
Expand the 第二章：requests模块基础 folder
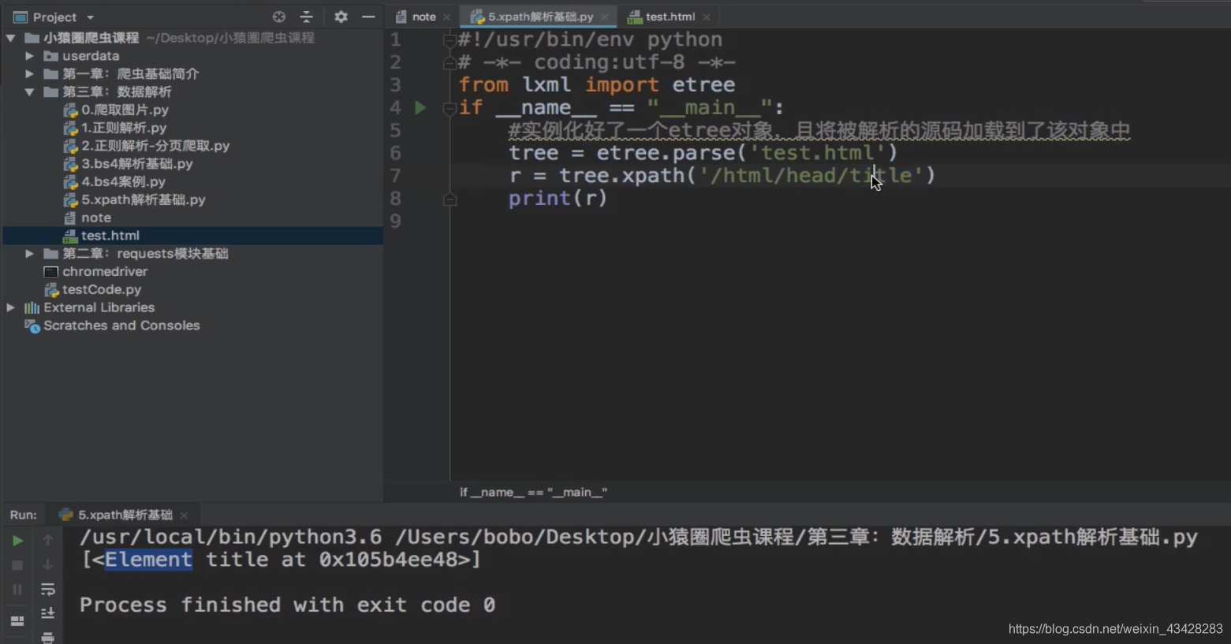(29, 254)
